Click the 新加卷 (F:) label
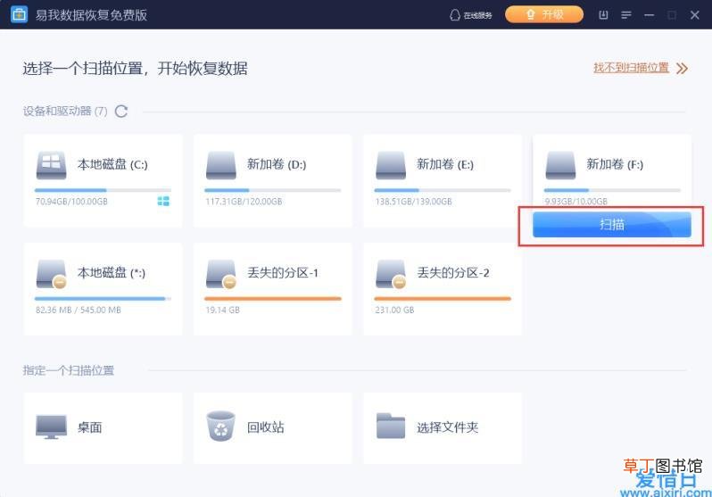 [x=615, y=164]
